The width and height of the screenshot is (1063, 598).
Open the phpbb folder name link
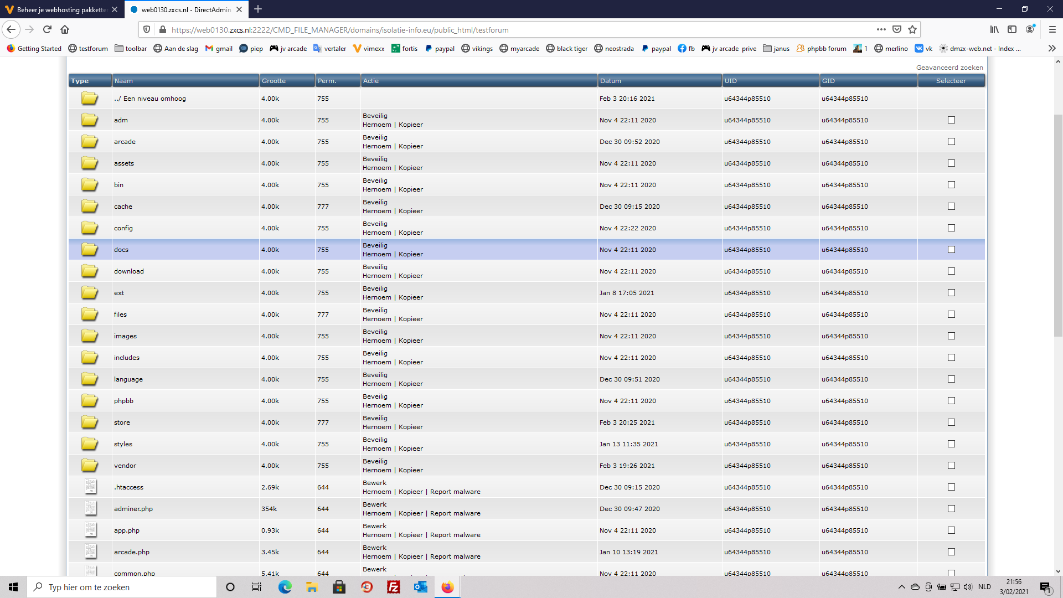click(123, 400)
